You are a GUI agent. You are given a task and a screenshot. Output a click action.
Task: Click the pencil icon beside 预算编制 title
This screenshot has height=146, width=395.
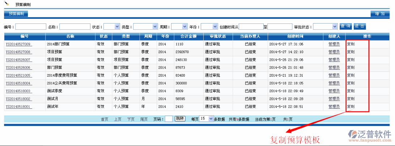click(7, 4)
